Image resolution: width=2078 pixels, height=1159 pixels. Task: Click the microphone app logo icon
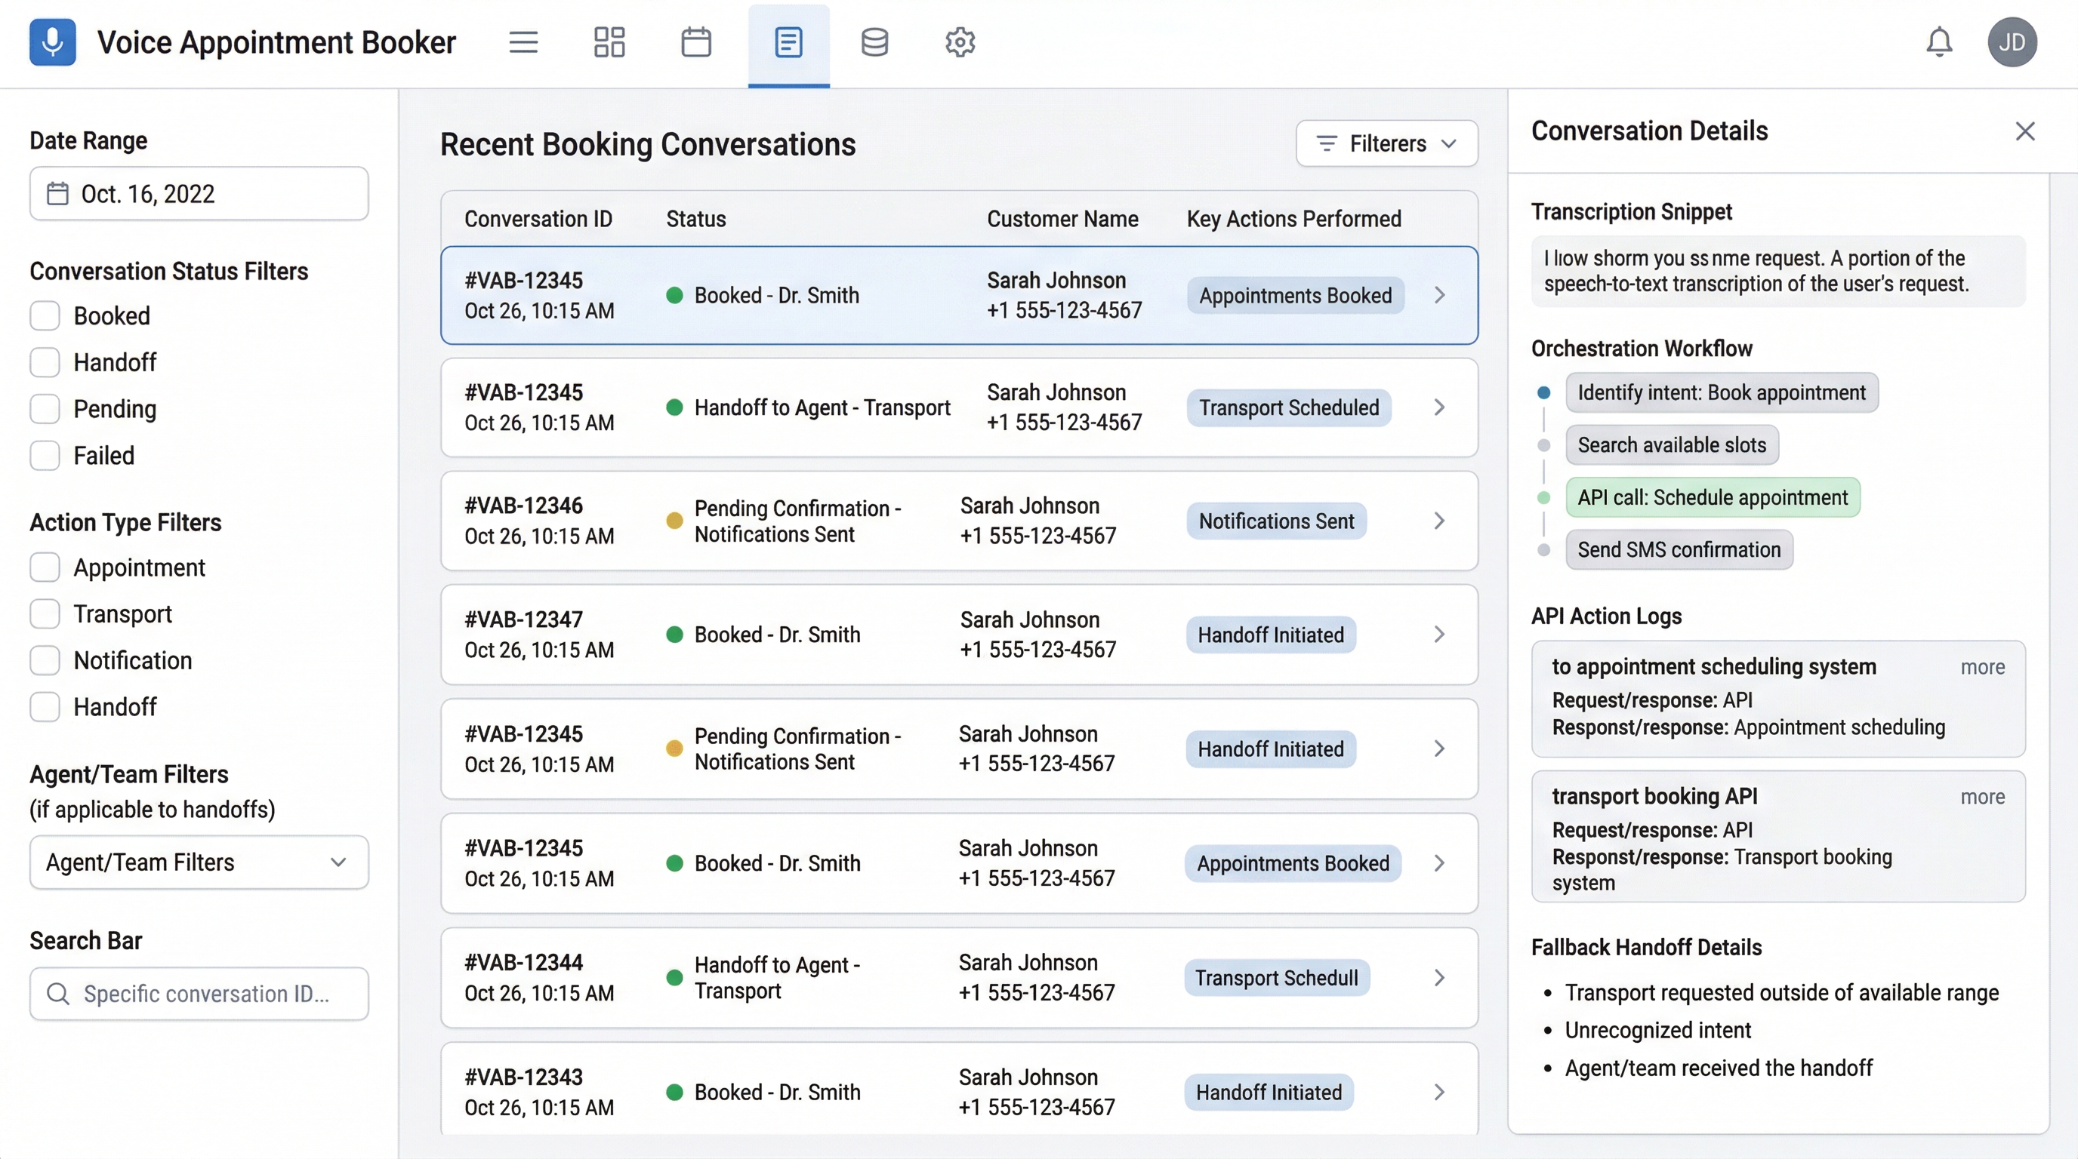coord(52,42)
